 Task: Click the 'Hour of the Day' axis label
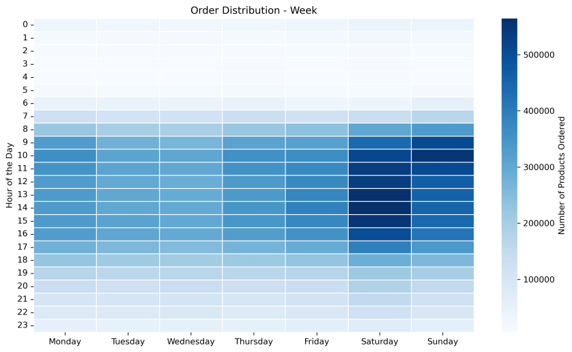pos(9,175)
